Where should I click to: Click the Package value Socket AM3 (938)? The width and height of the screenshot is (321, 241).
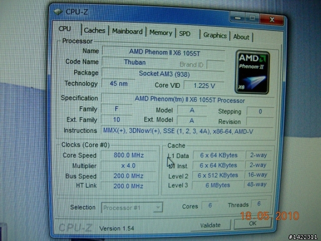click(x=164, y=74)
